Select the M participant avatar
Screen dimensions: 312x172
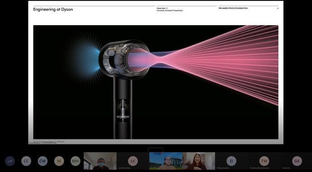(59, 161)
